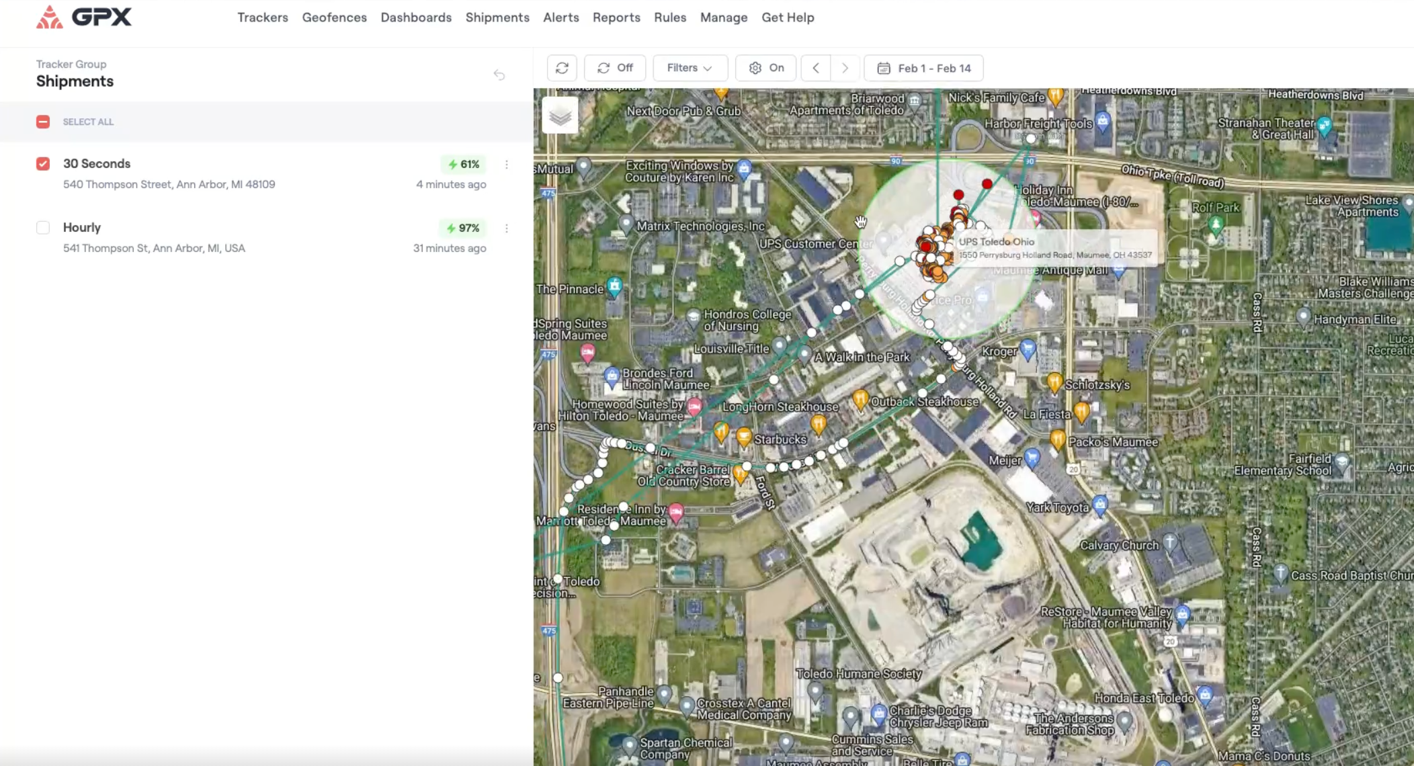Viewport: 1414px width, 766px height.
Task: Refresh the map data
Action: (562, 68)
